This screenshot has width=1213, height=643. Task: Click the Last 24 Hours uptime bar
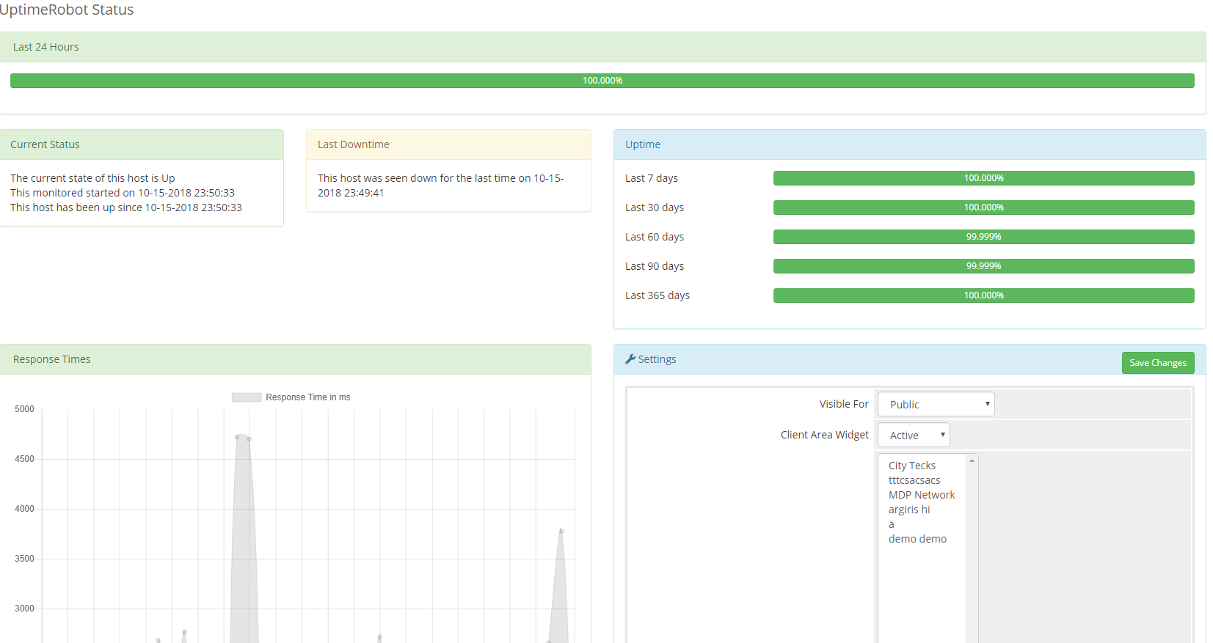pyautogui.click(x=602, y=81)
